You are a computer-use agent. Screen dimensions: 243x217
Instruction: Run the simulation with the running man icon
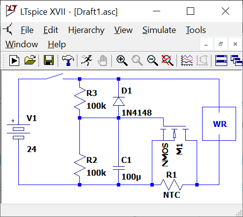[87, 61]
